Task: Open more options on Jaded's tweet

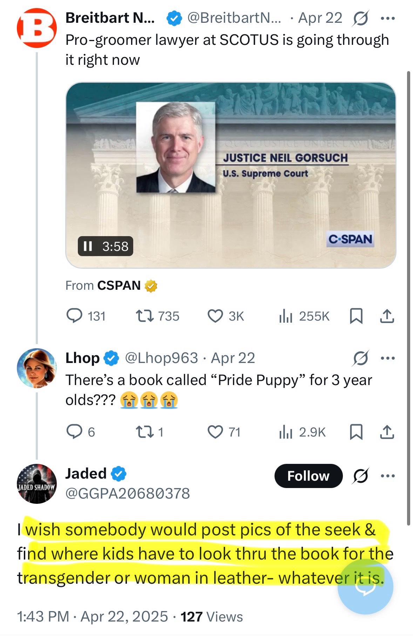Action: [388, 476]
